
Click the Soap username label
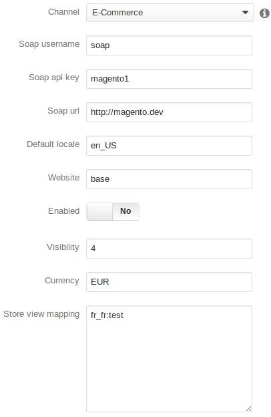[x=49, y=44]
